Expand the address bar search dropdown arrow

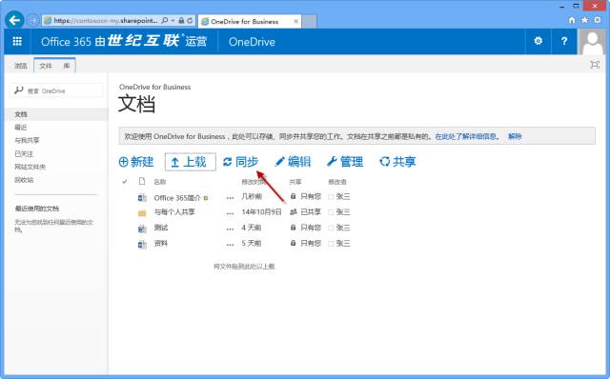pos(173,20)
